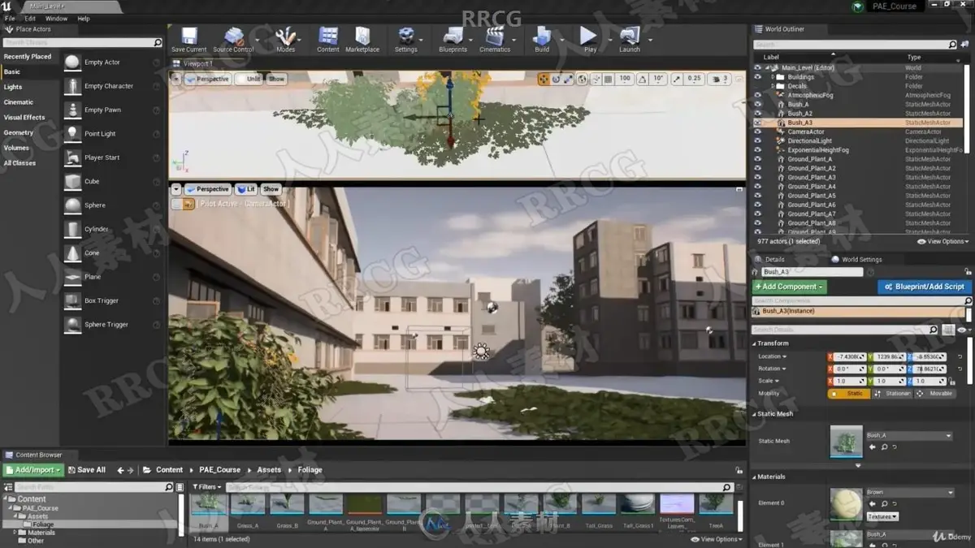Viewport: 975px width, 548px height.
Task: Click the Empty Character icon
Action: tap(72, 86)
